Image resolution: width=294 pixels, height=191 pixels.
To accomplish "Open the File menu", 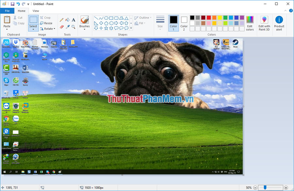I will point(7,10).
